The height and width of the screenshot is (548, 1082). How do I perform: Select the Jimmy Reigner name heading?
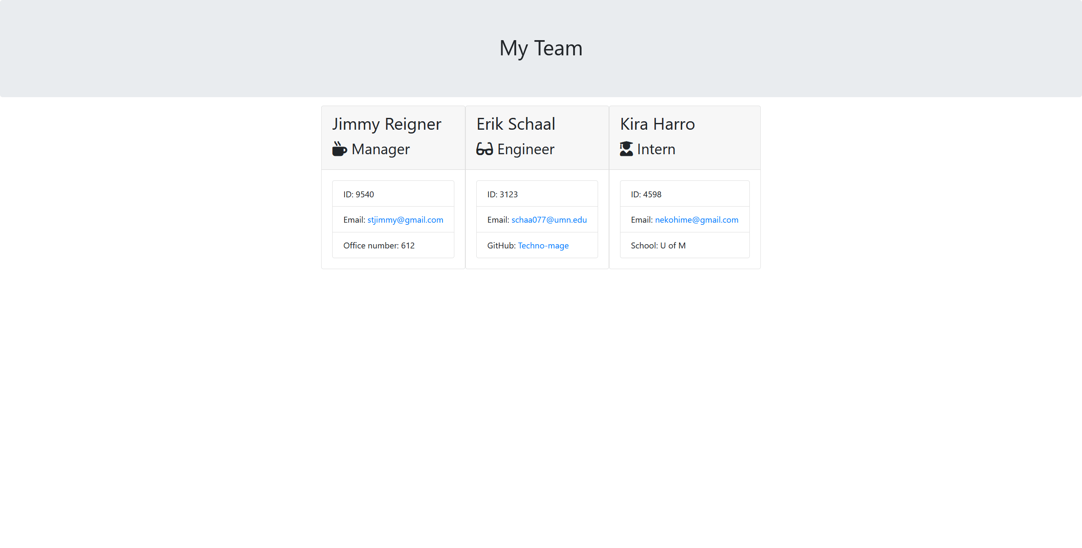pos(386,124)
